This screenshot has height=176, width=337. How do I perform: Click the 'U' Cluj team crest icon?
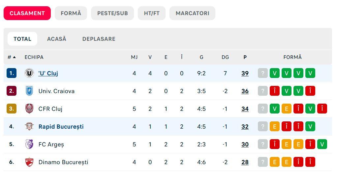(x=29, y=73)
